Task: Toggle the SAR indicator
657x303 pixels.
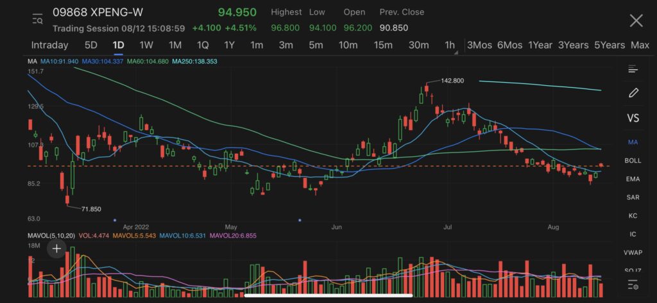Action: click(633, 197)
